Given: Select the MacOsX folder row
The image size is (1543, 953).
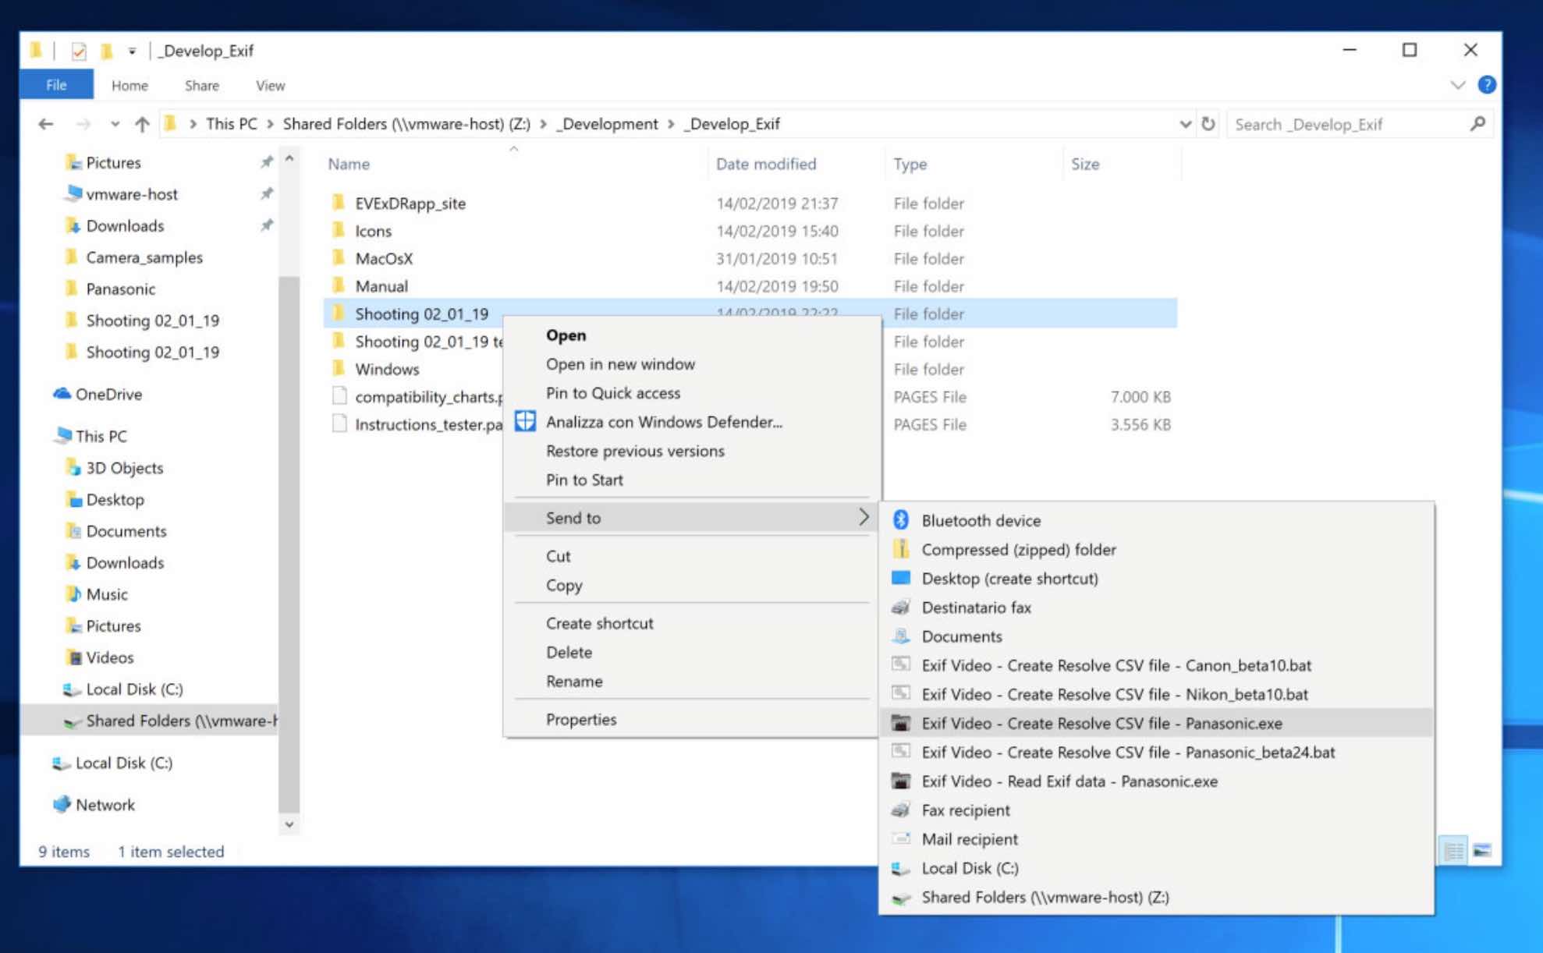Looking at the screenshot, I should point(749,258).
